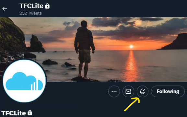Click the white bars inside the cloud logo

coord(34,85)
